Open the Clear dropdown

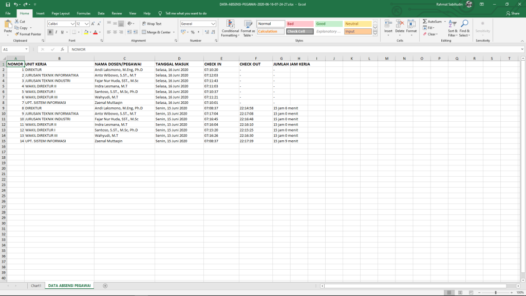pyautogui.click(x=430, y=34)
